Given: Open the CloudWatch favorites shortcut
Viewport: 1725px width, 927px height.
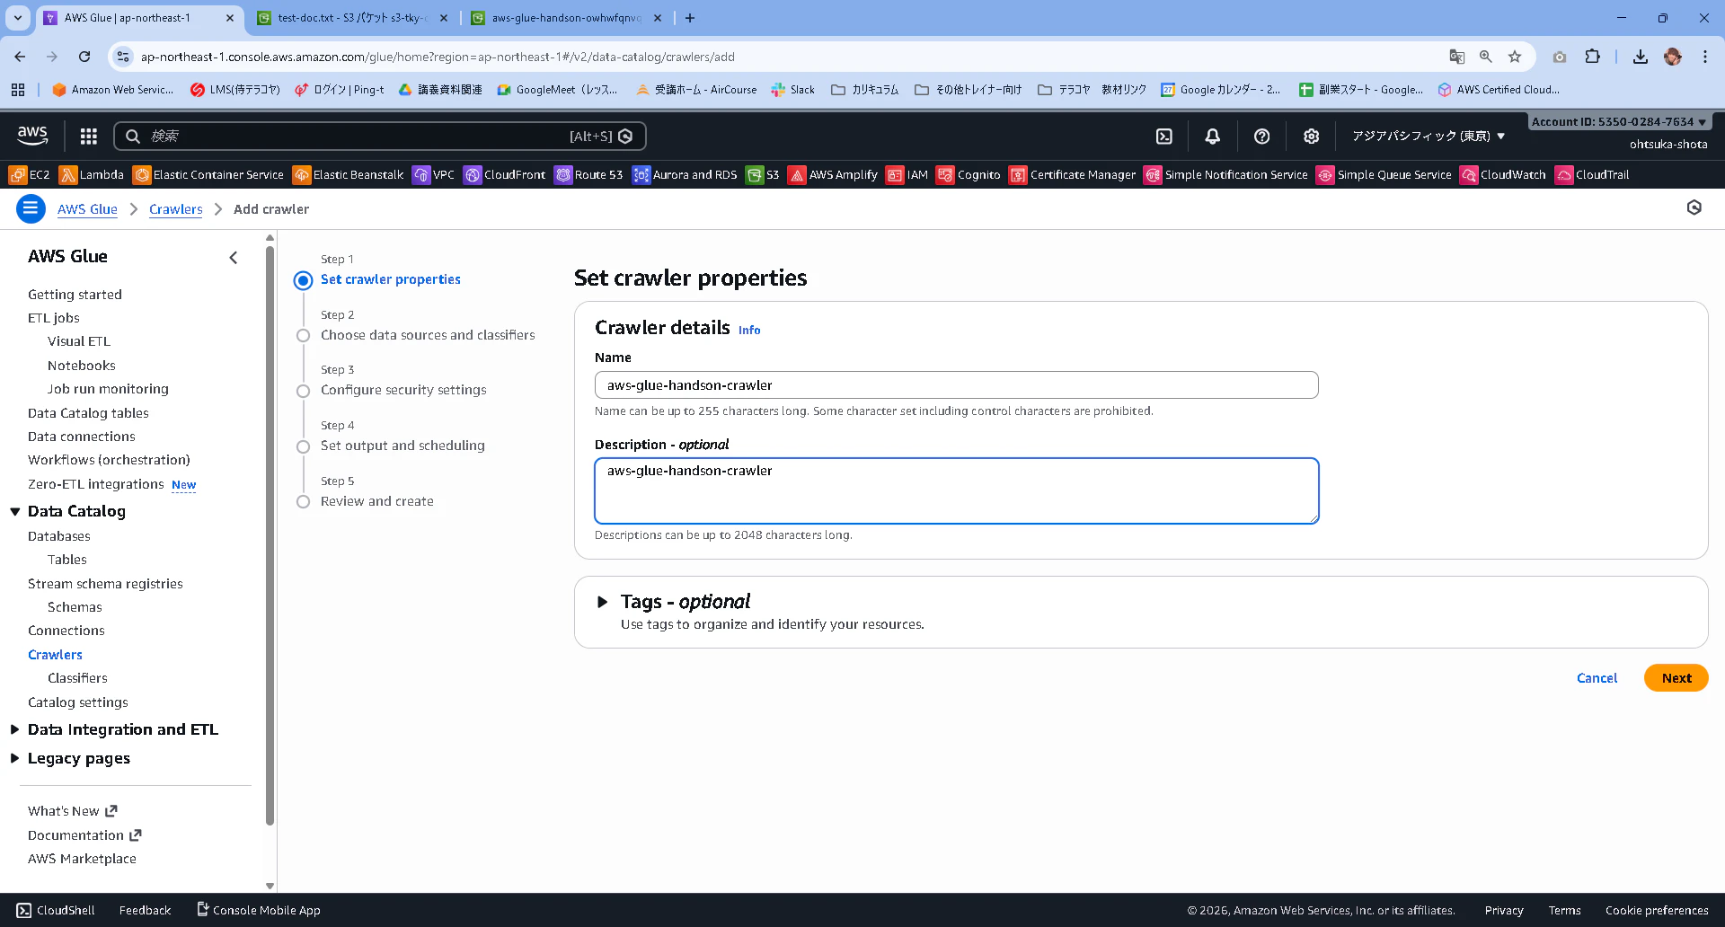Looking at the screenshot, I should point(1503,174).
